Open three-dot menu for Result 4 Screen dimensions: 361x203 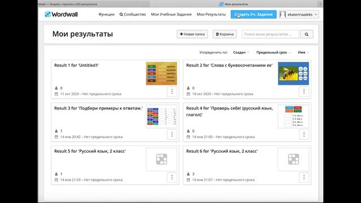click(x=304, y=134)
